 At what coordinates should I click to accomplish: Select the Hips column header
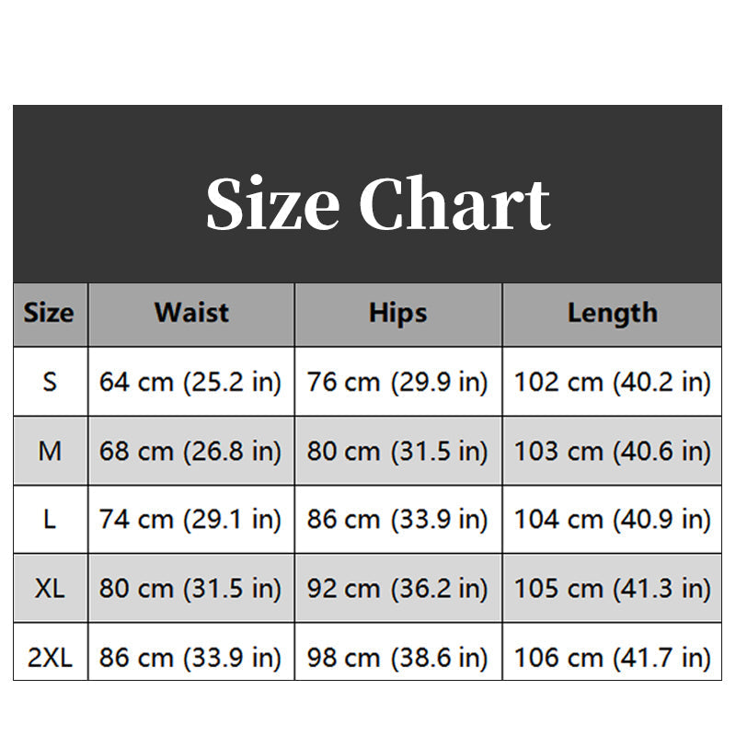398,315
